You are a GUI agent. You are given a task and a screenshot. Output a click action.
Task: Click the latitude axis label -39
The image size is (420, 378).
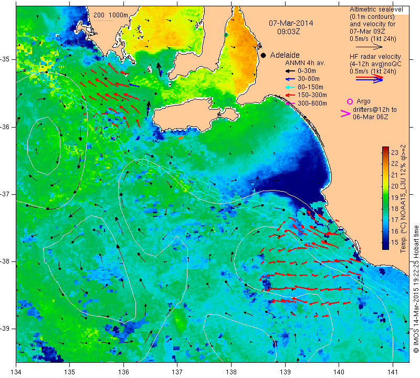6,328
